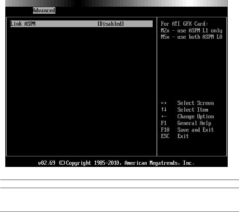Open the Link ASPM [Disabled] value
The width and height of the screenshot is (239, 212).
[111, 24]
